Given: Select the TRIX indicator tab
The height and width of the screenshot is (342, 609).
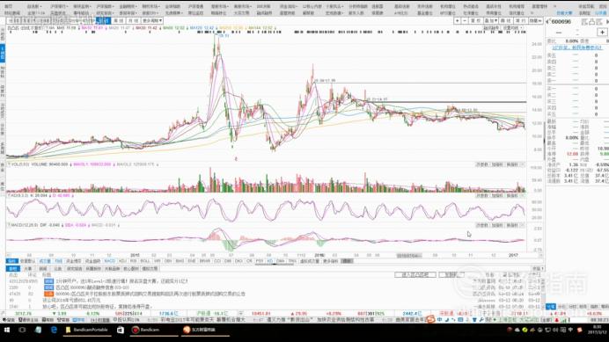Looking at the screenshot, I should point(292,261).
